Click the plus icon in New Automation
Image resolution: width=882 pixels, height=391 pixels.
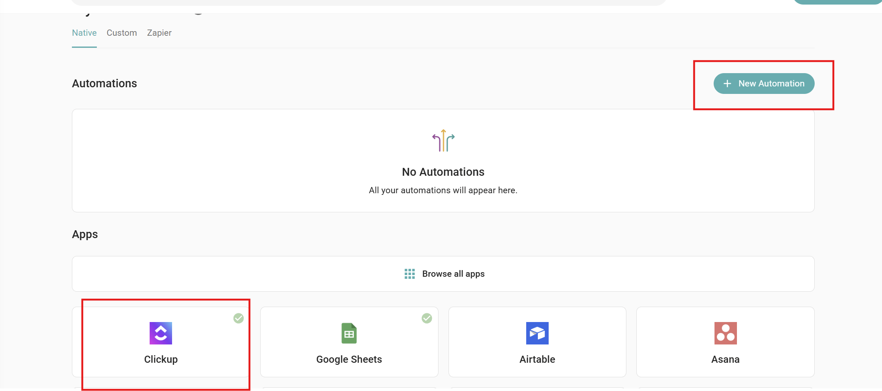727,84
